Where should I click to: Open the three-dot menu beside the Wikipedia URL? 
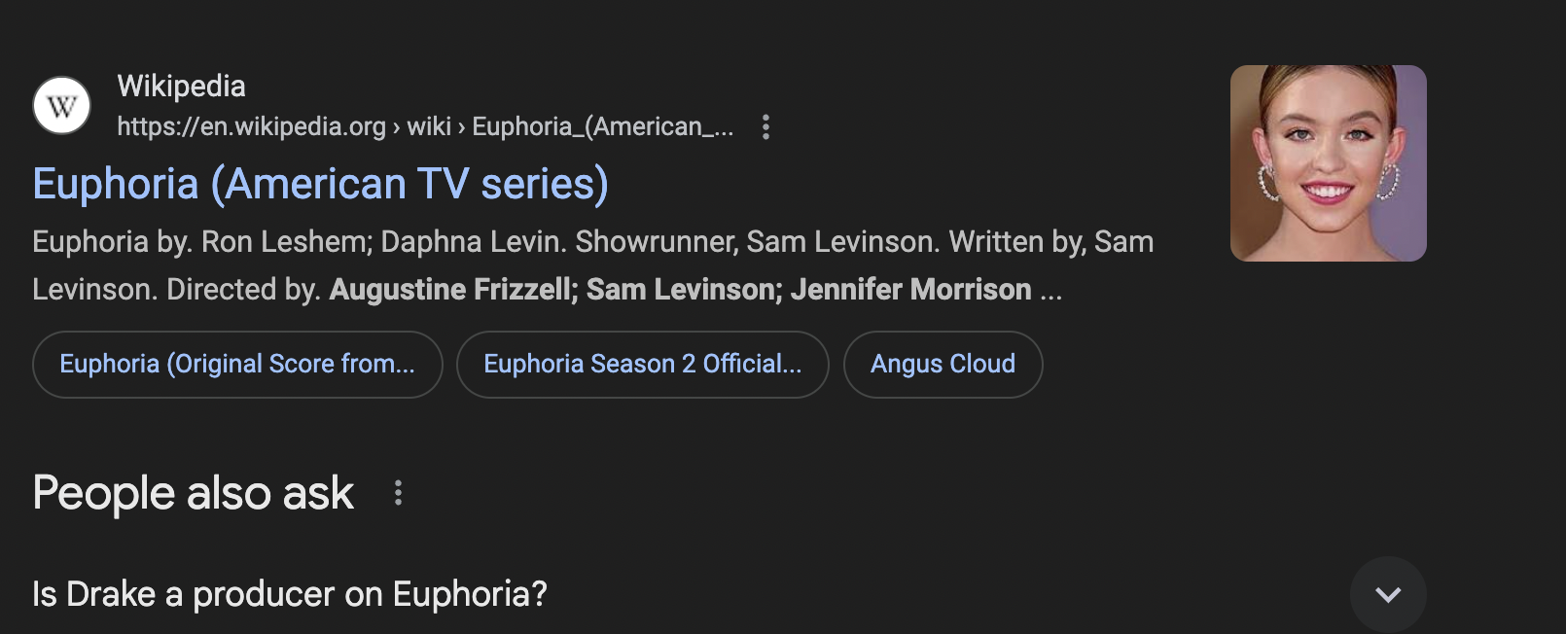[765, 127]
